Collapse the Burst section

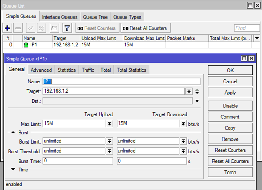click(13, 132)
